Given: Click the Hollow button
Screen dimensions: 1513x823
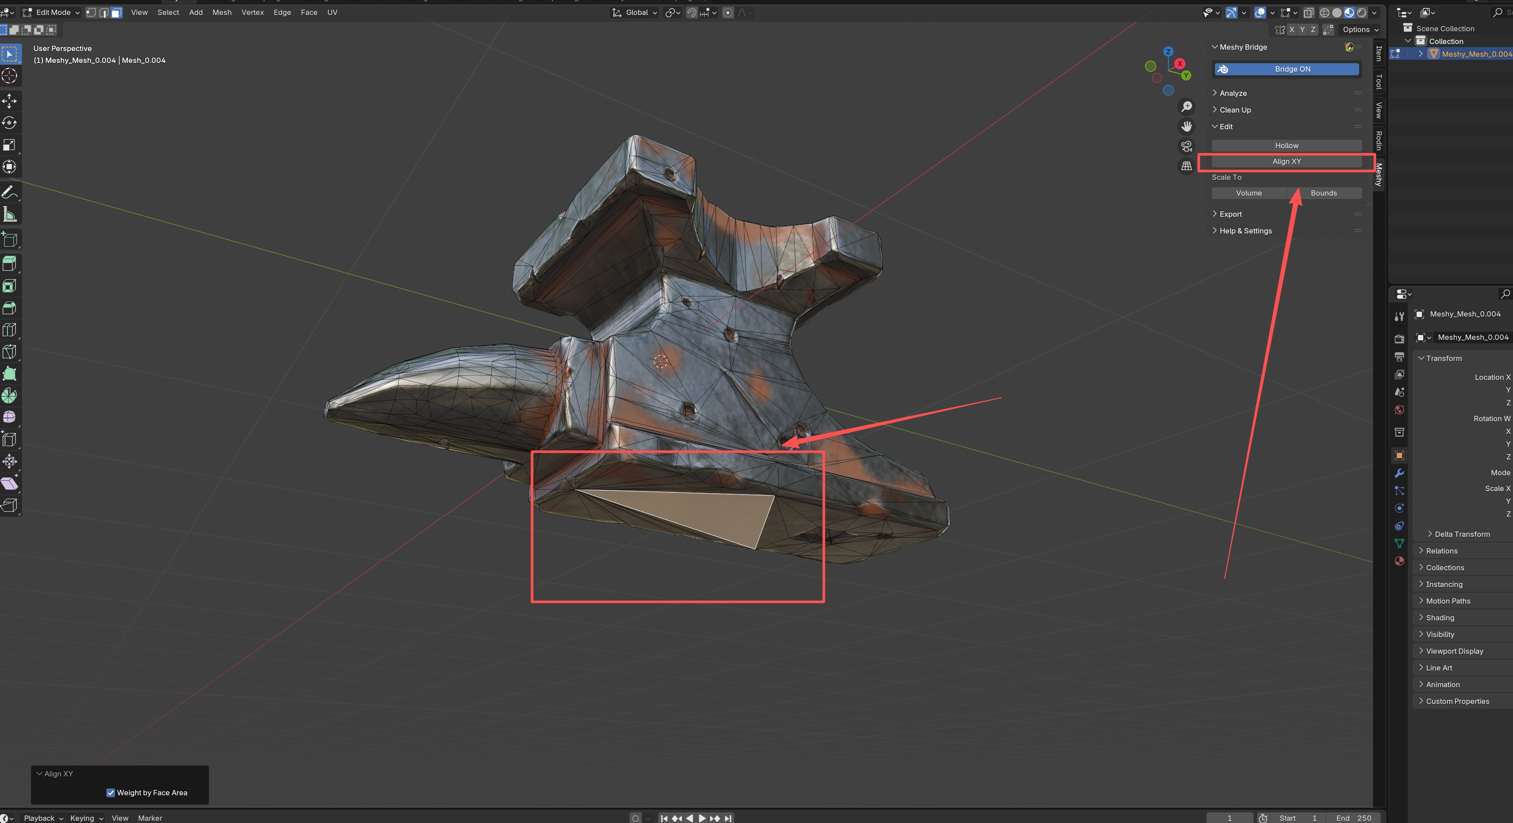Looking at the screenshot, I should coord(1286,146).
